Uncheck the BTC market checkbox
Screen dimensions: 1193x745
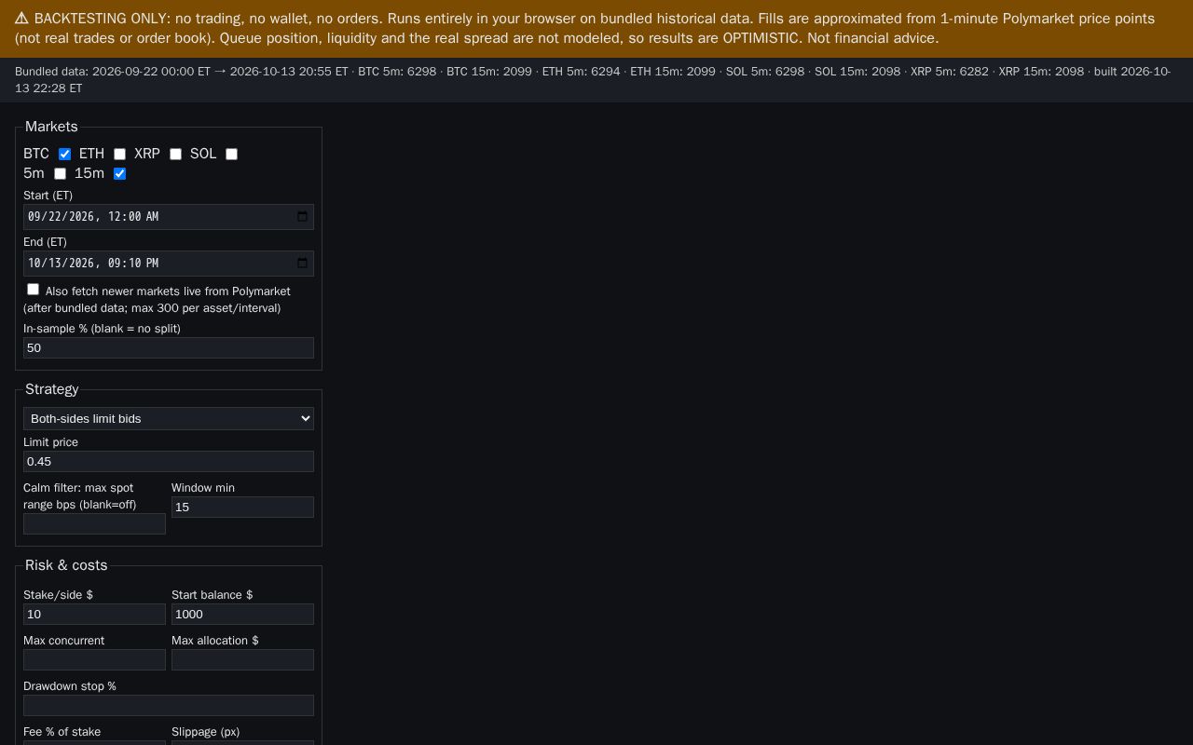coord(64,154)
